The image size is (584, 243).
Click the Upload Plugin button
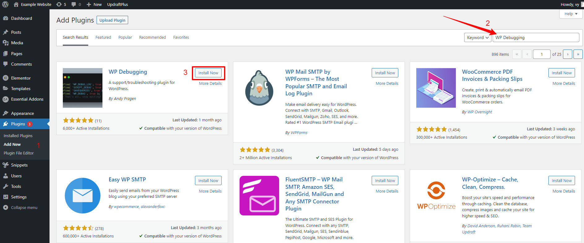112,20
